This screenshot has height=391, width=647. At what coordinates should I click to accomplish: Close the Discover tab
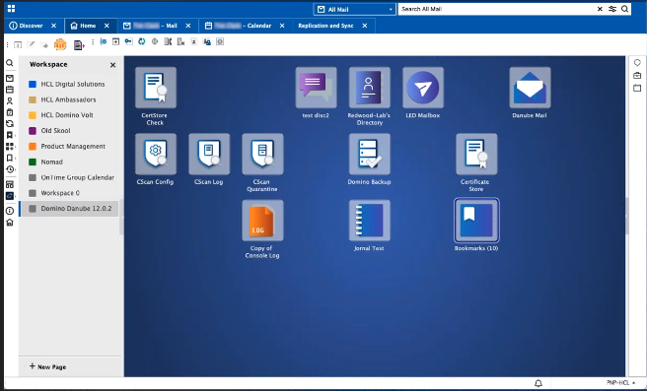[53, 26]
